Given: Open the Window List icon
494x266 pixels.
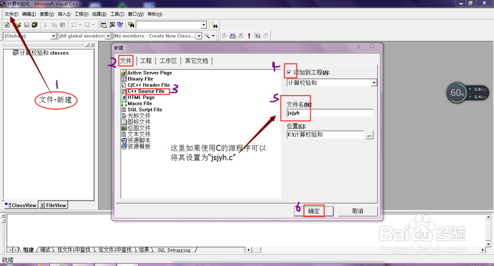Looking at the screenshot, I should [120, 25].
